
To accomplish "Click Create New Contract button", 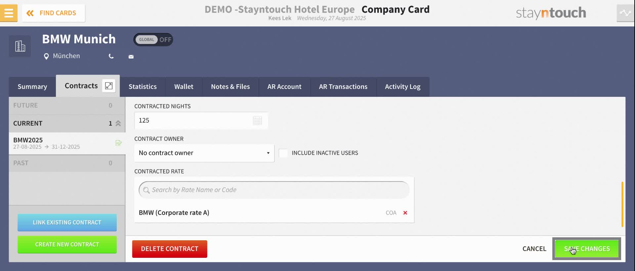I will 67,245.
